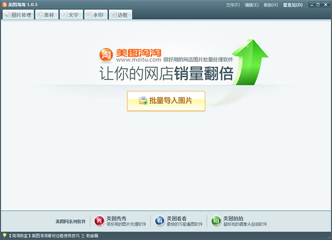332x240 pixels.
Task: Click the lightbulb tip icon in status bar
Action: (4, 236)
